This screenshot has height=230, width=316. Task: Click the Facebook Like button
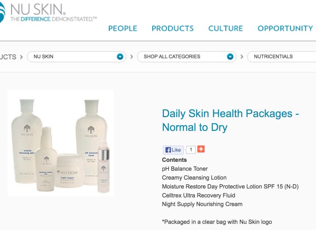pyautogui.click(x=173, y=150)
